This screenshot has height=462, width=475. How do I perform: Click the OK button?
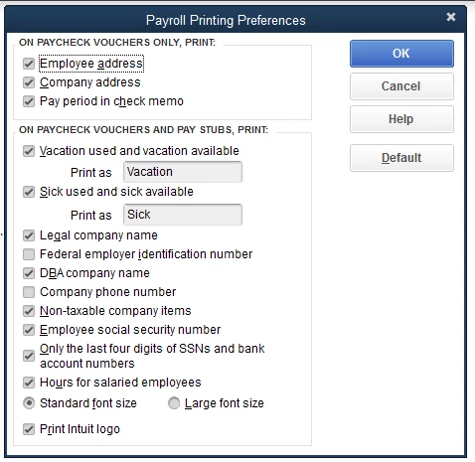point(401,54)
